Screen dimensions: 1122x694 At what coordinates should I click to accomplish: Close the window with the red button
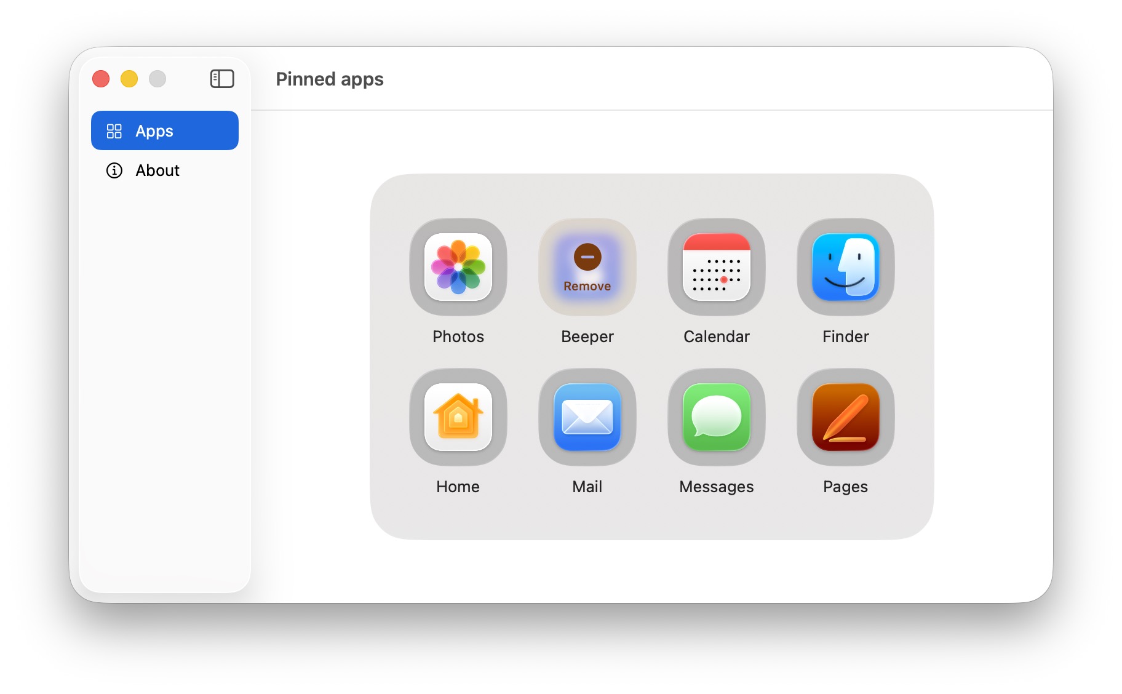[101, 79]
